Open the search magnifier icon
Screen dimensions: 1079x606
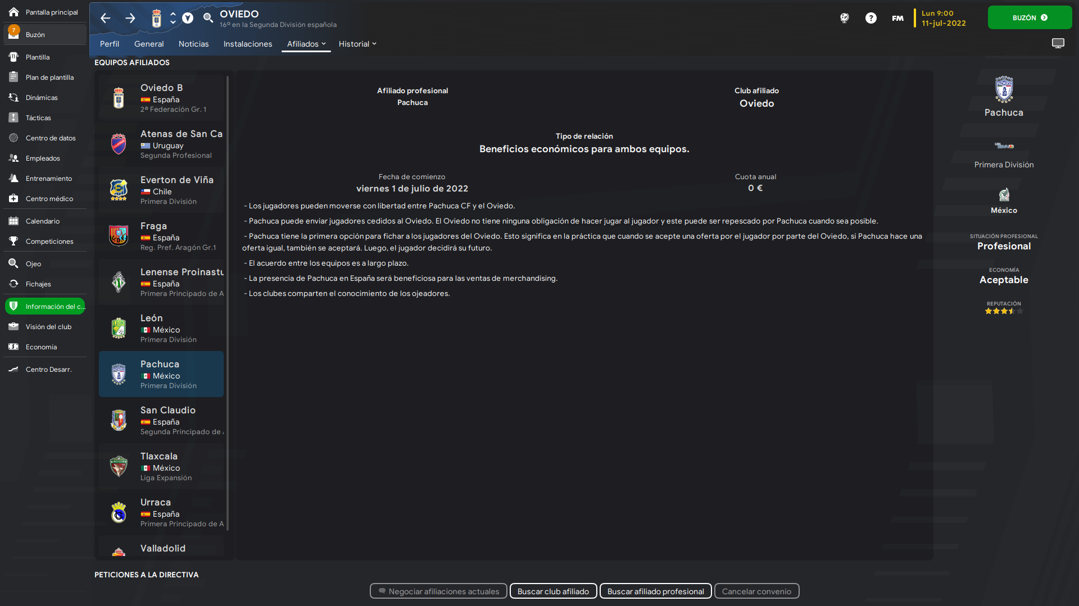click(208, 18)
